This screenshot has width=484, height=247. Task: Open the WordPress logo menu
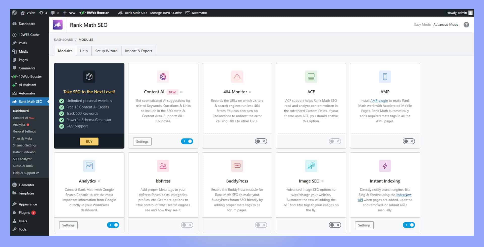pyautogui.click(x=14, y=13)
